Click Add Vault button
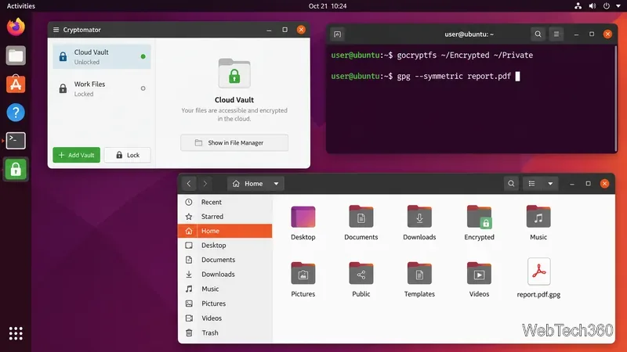The width and height of the screenshot is (627, 352). click(x=76, y=155)
